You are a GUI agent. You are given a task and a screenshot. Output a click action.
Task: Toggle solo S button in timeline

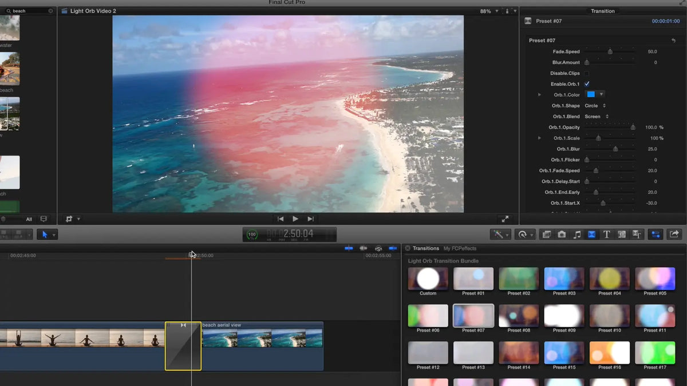click(x=378, y=248)
